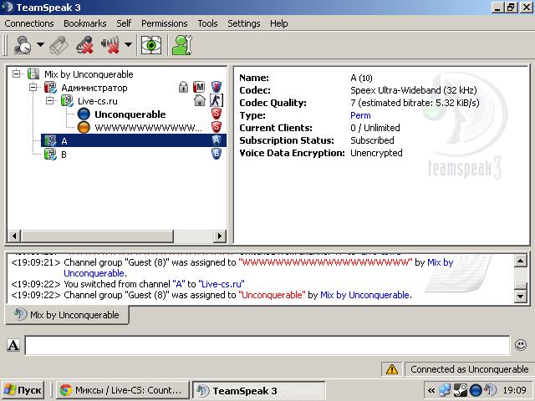
Task: Select the Администратор channel
Action: pos(94,88)
